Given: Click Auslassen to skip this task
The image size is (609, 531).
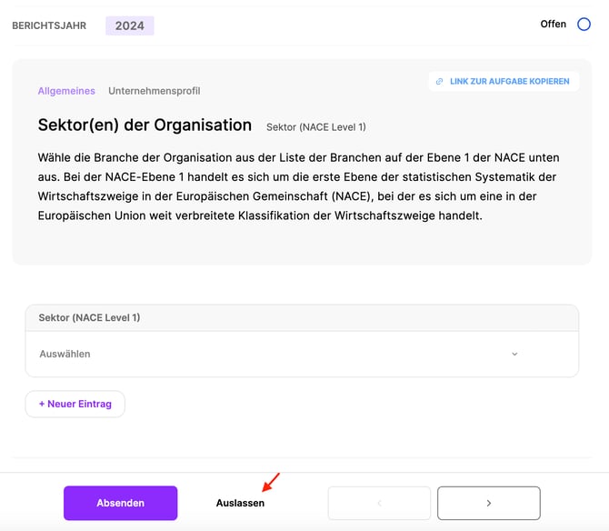Looking at the screenshot, I should pyautogui.click(x=240, y=503).
